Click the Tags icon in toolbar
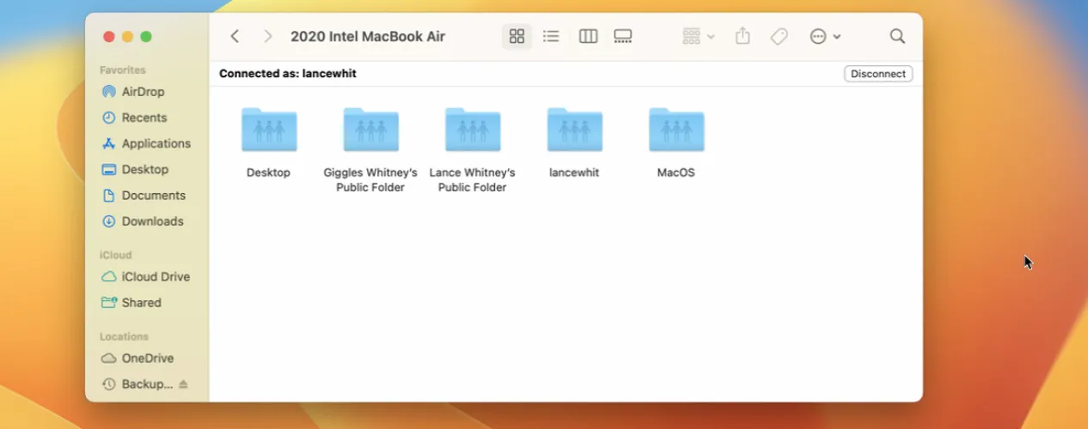This screenshot has height=429, width=1088. click(x=779, y=36)
